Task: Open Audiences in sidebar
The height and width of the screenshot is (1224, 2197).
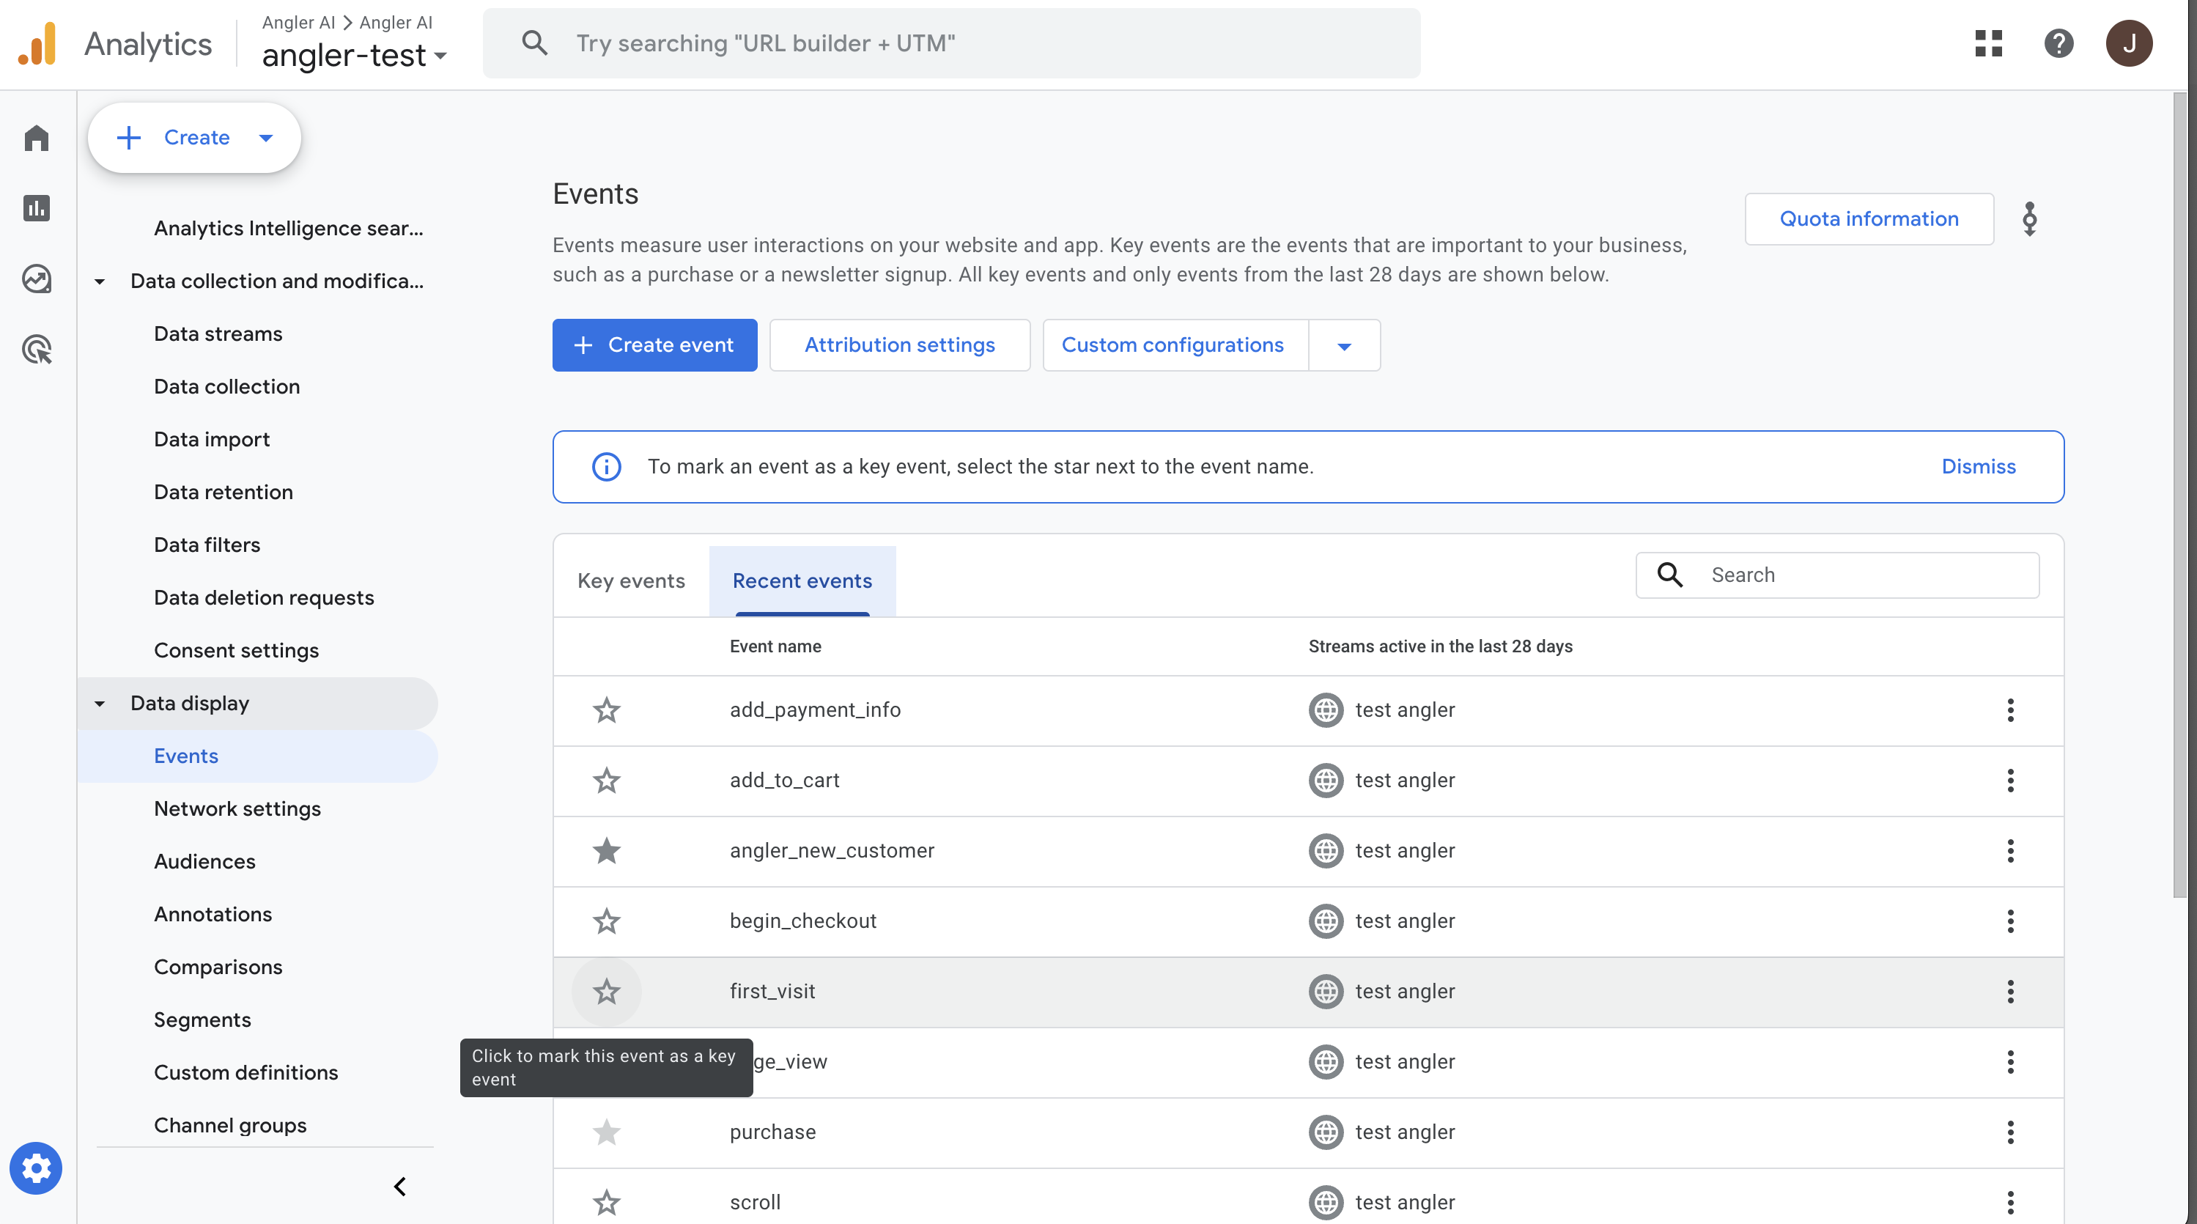Action: tap(204, 861)
